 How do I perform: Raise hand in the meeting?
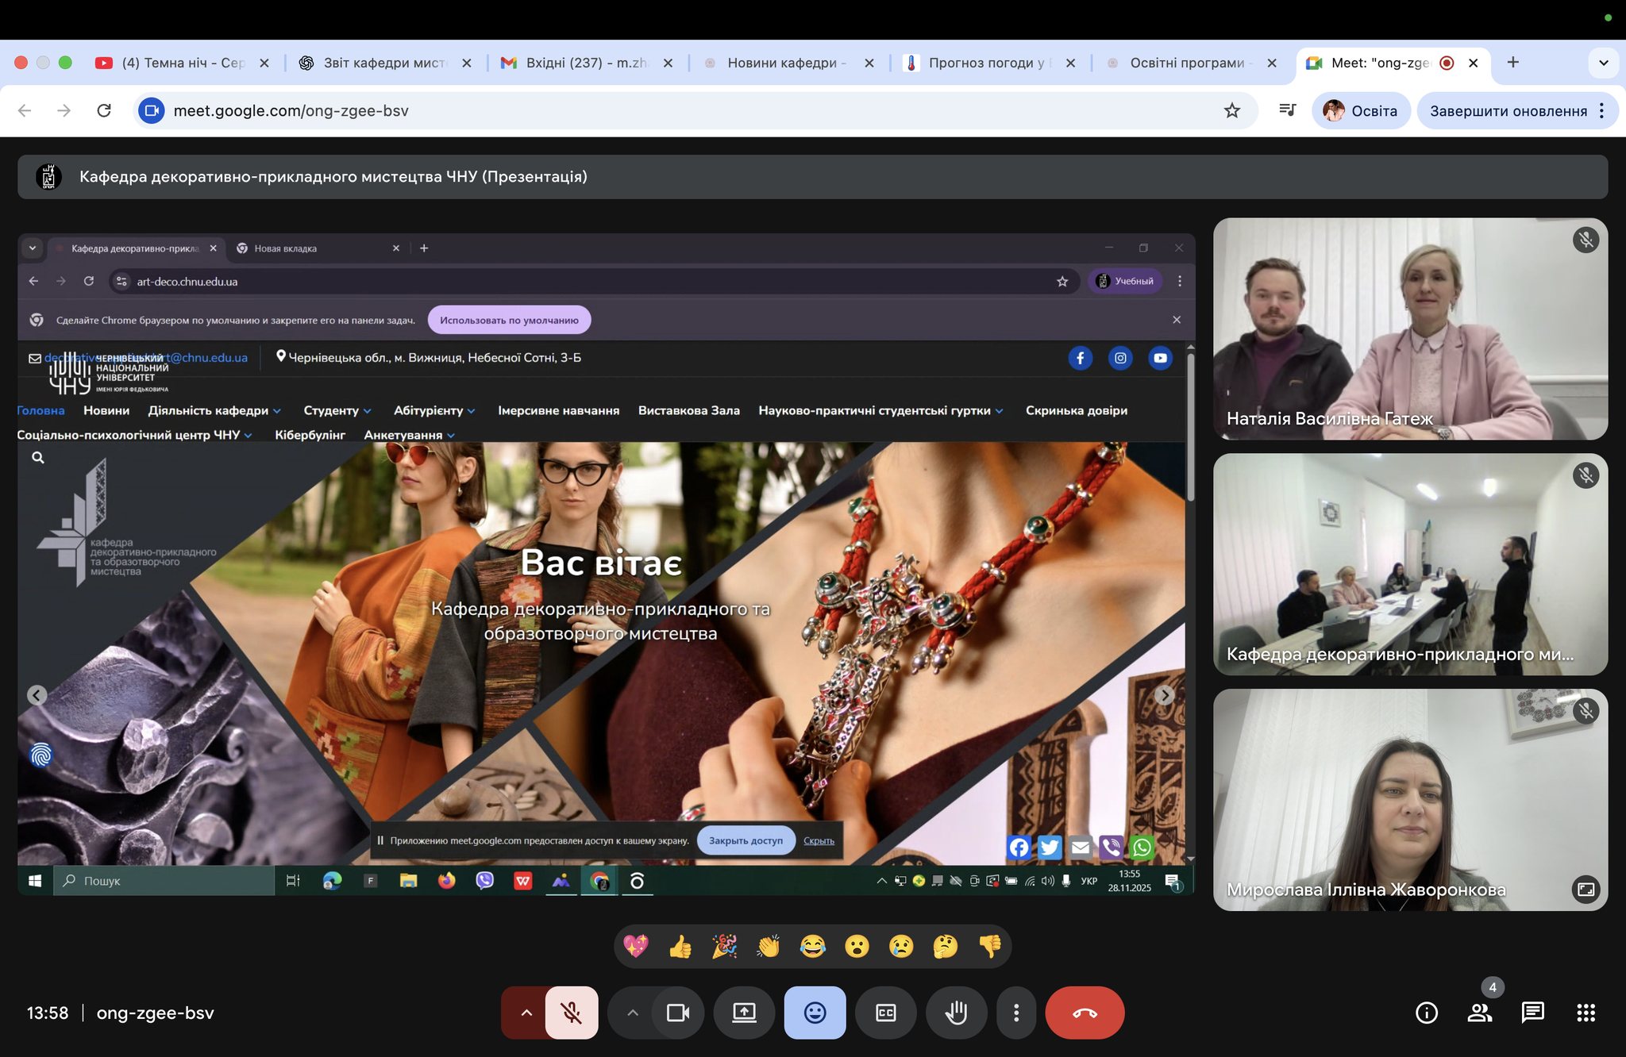(x=957, y=1013)
